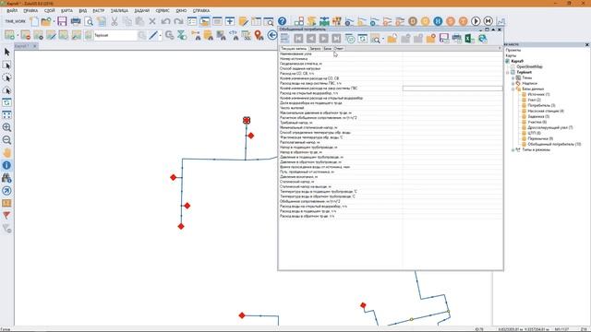Choose the rectangle selection tool
Viewport: 591px width, 332px height.
(x=6, y=65)
